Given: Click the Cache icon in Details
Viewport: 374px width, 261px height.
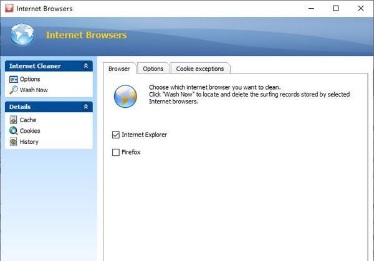Looking at the screenshot, I should click(x=13, y=120).
